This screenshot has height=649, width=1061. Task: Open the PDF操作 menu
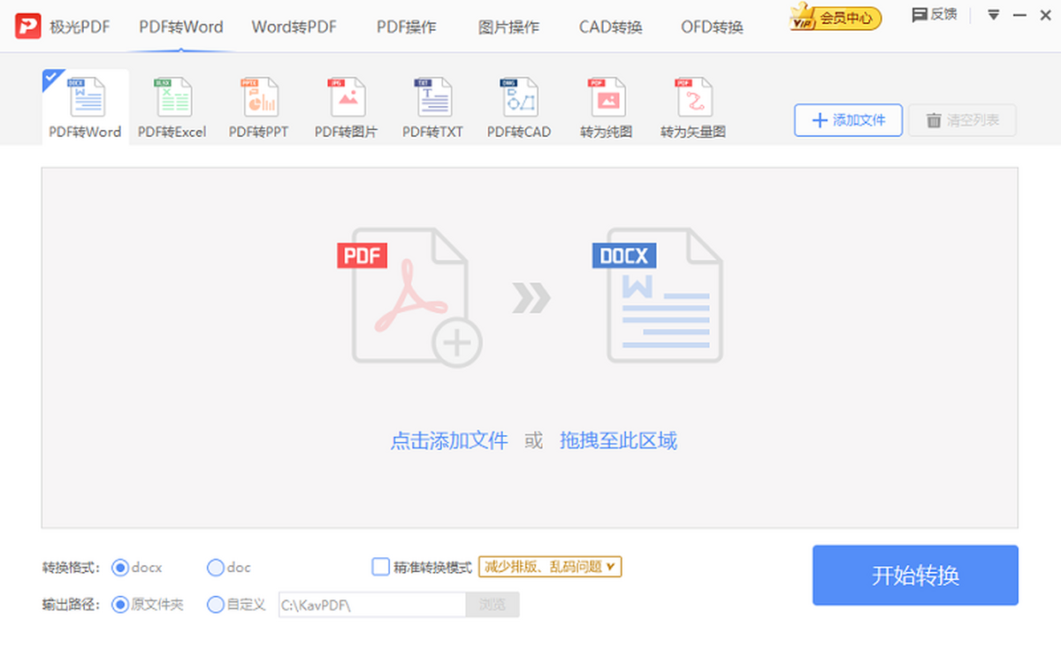click(406, 27)
